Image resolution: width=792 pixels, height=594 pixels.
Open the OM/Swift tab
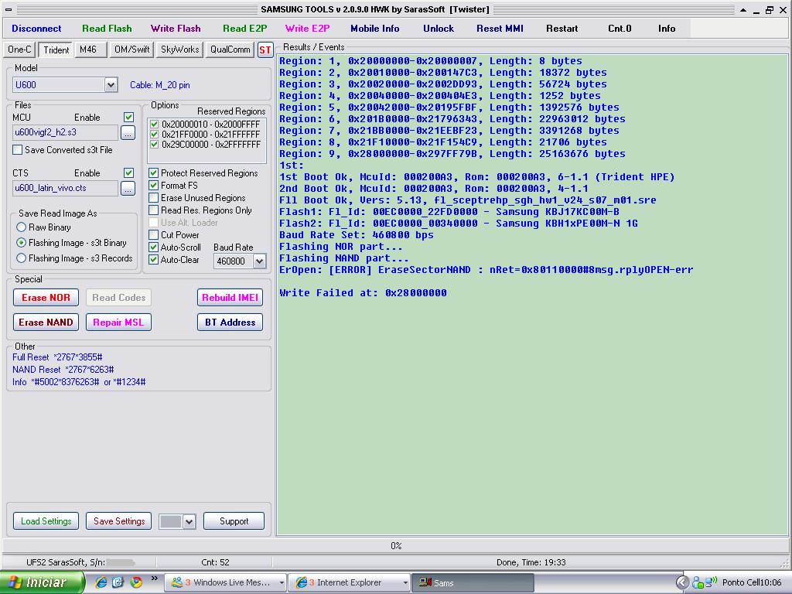point(131,49)
